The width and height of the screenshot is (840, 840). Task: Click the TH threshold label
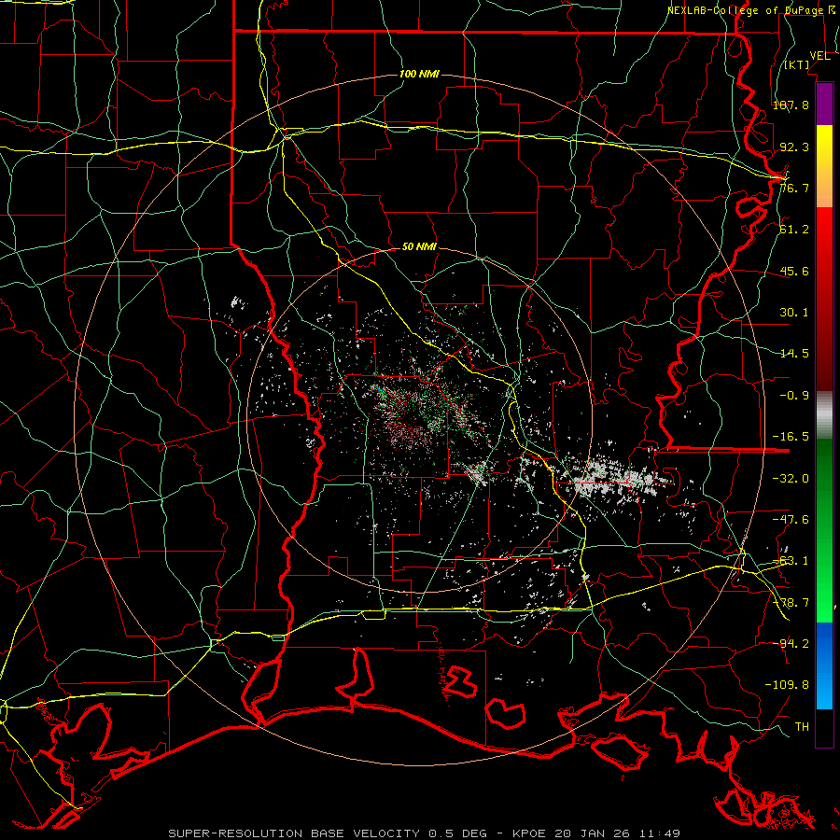802,727
